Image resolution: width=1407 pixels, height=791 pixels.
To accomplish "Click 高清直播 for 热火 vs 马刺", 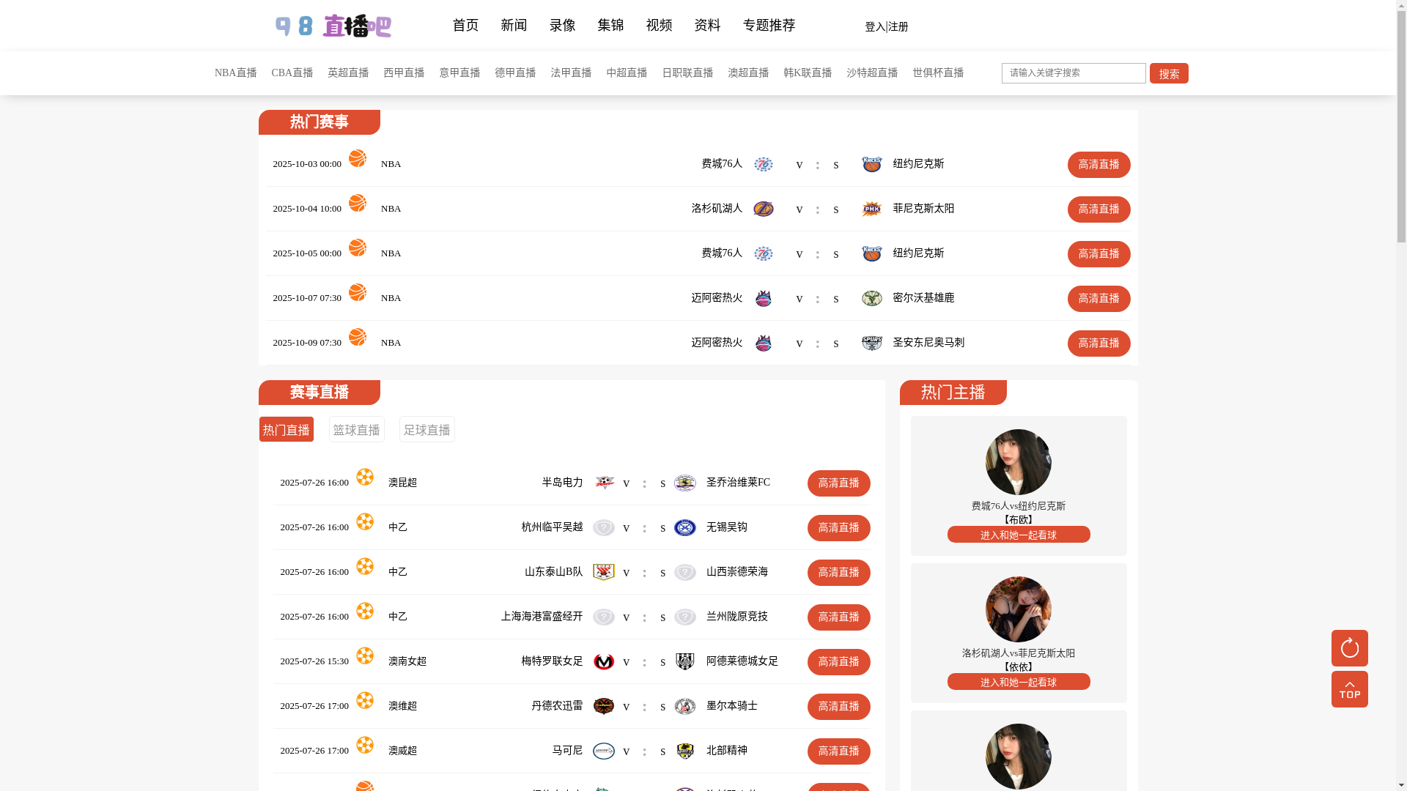I will tap(1098, 343).
